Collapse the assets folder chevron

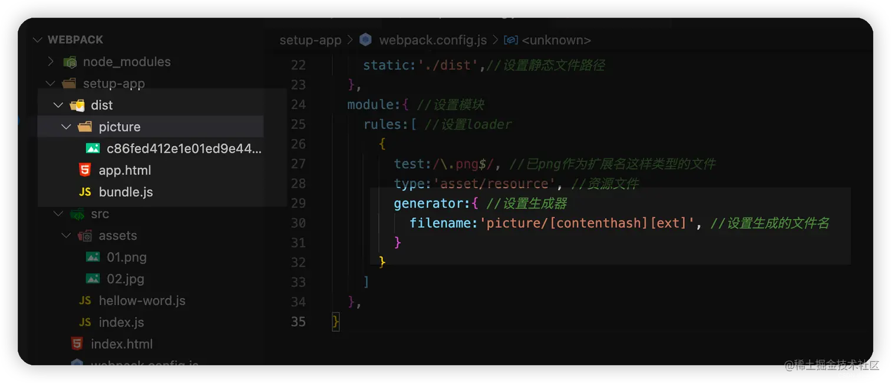(x=66, y=235)
